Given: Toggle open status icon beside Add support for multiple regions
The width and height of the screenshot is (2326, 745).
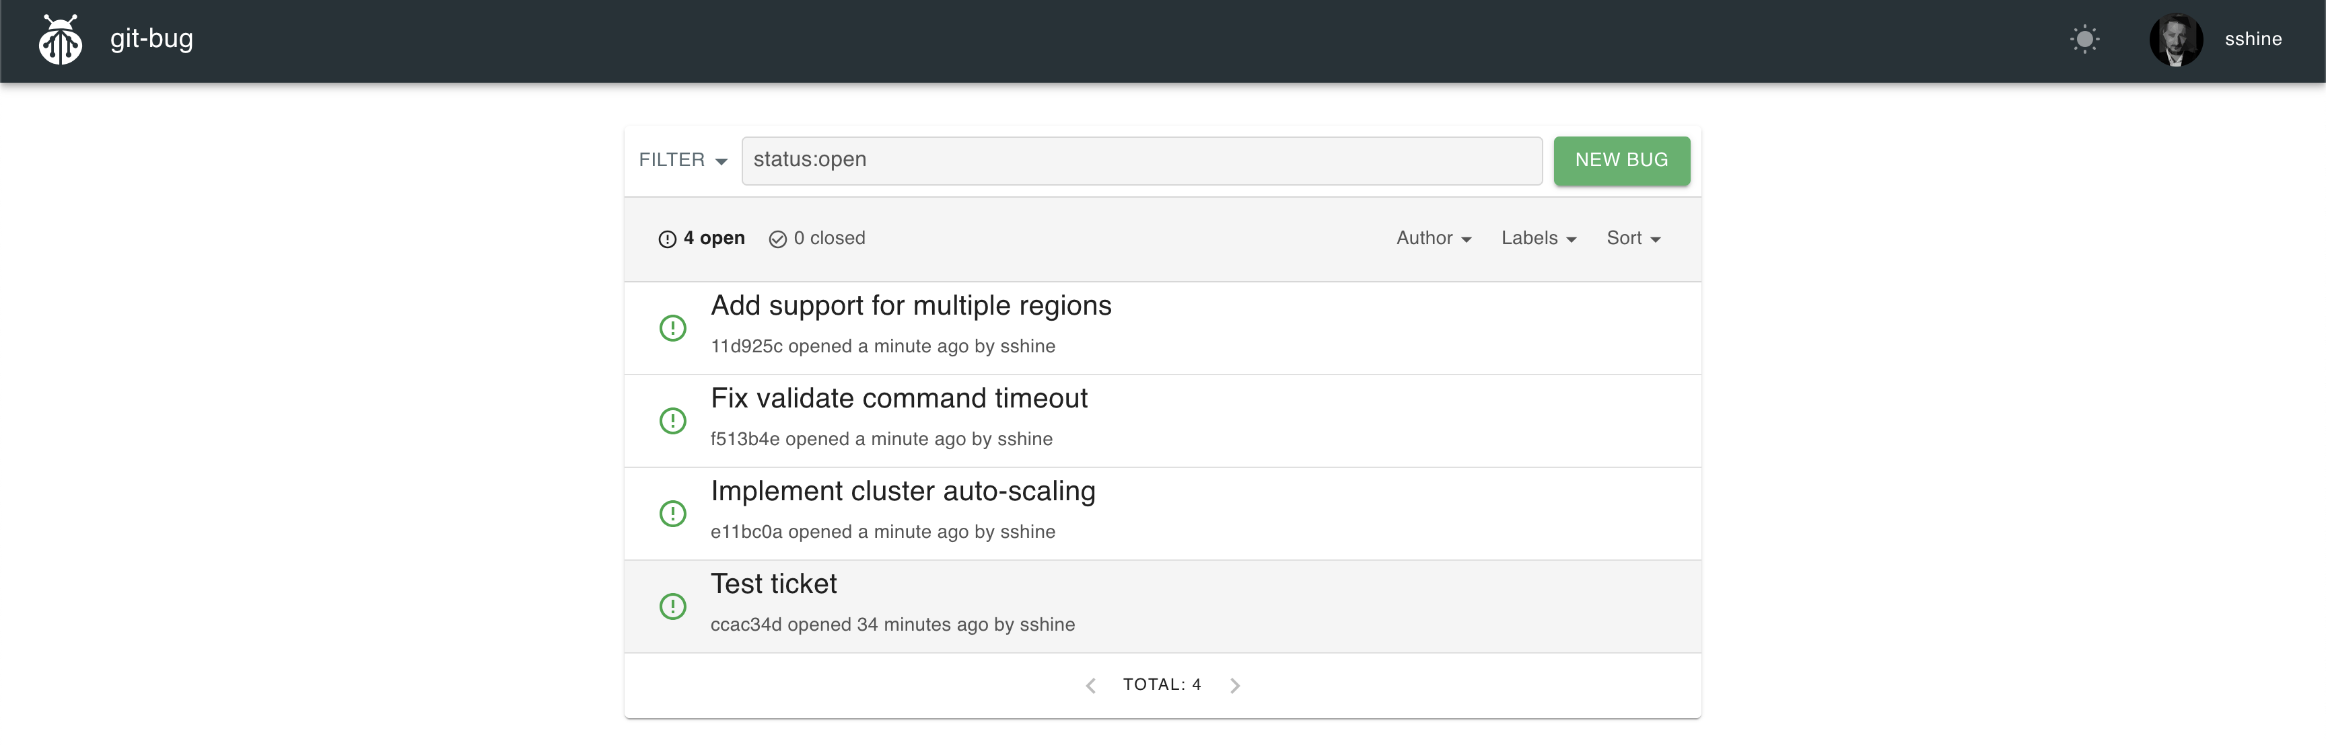Looking at the screenshot, I should [x=674, y=327].
